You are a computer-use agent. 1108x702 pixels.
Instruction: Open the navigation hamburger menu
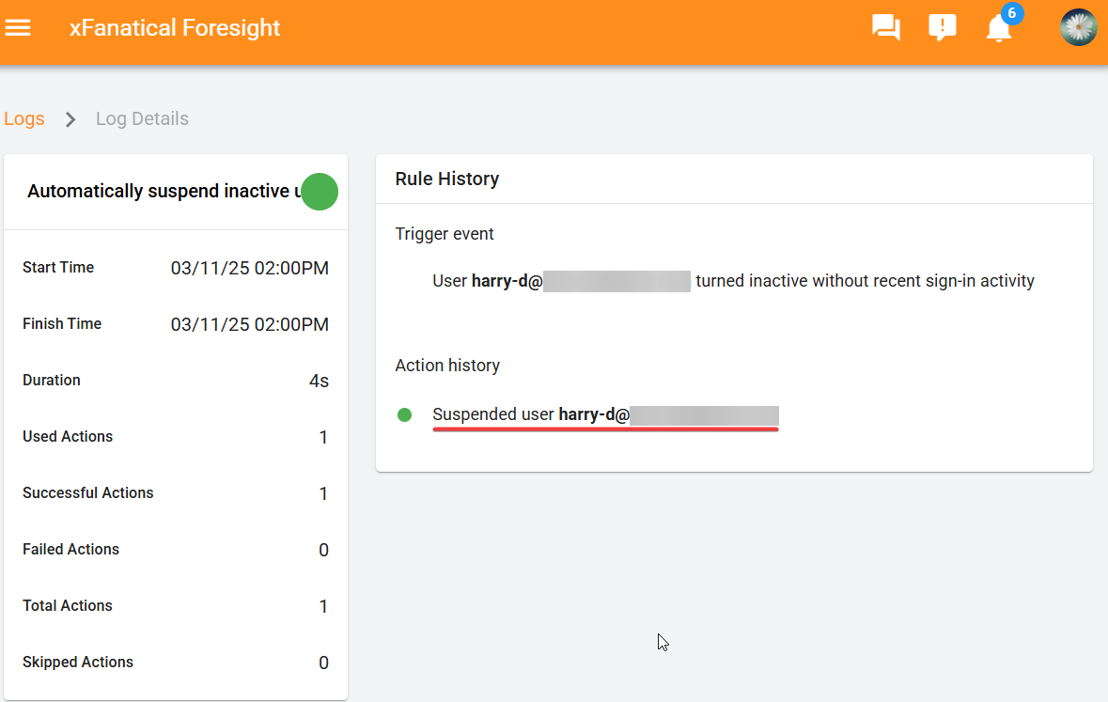(19, 27)
